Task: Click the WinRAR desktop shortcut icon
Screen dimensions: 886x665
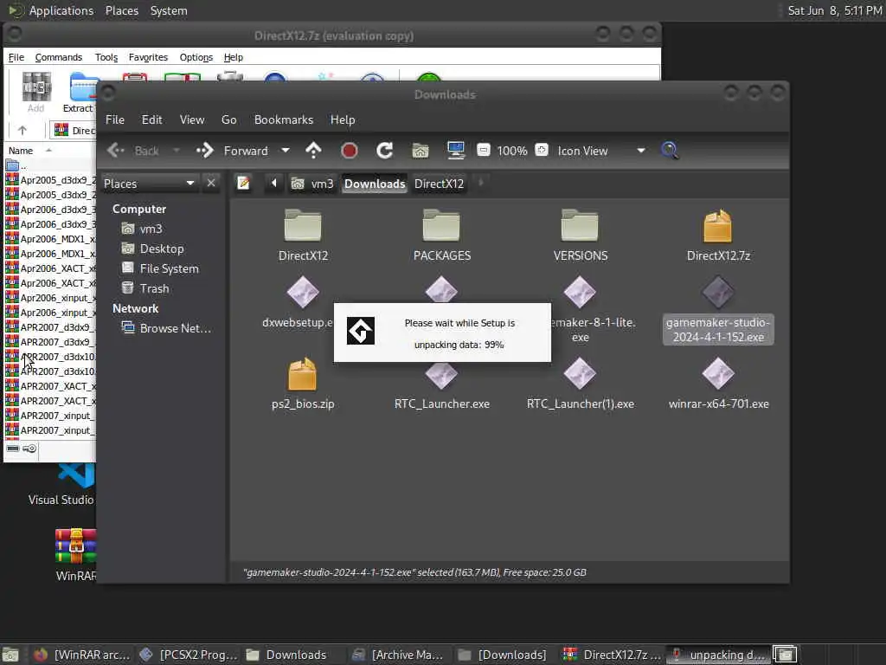Action: (76, 546)
